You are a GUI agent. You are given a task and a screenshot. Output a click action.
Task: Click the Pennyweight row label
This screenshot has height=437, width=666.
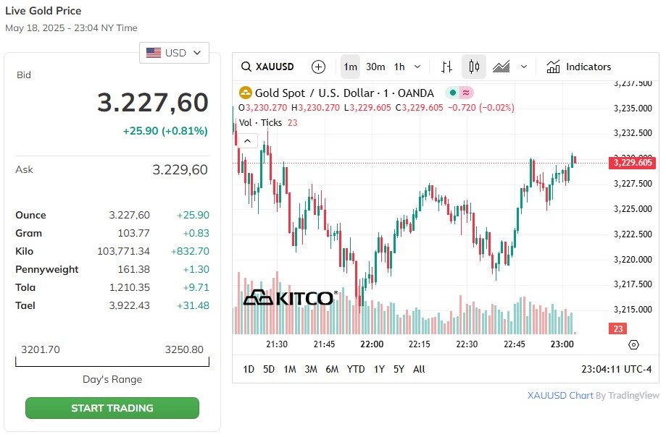pyautogui.click(x=46, y=270)
